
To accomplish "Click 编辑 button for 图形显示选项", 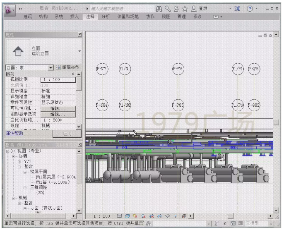I will point(58,114).
